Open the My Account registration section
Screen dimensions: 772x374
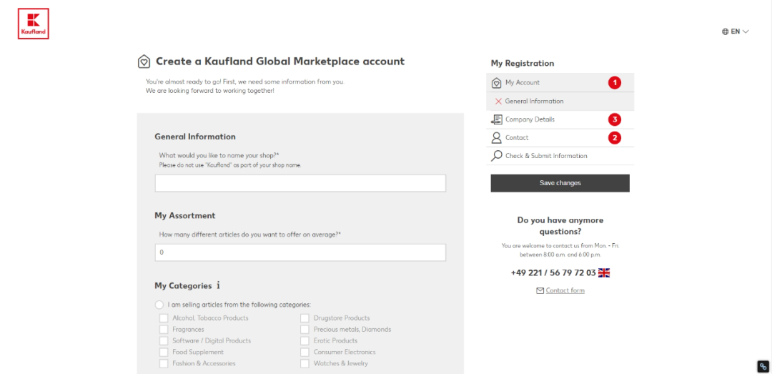(x=523, y=83)
